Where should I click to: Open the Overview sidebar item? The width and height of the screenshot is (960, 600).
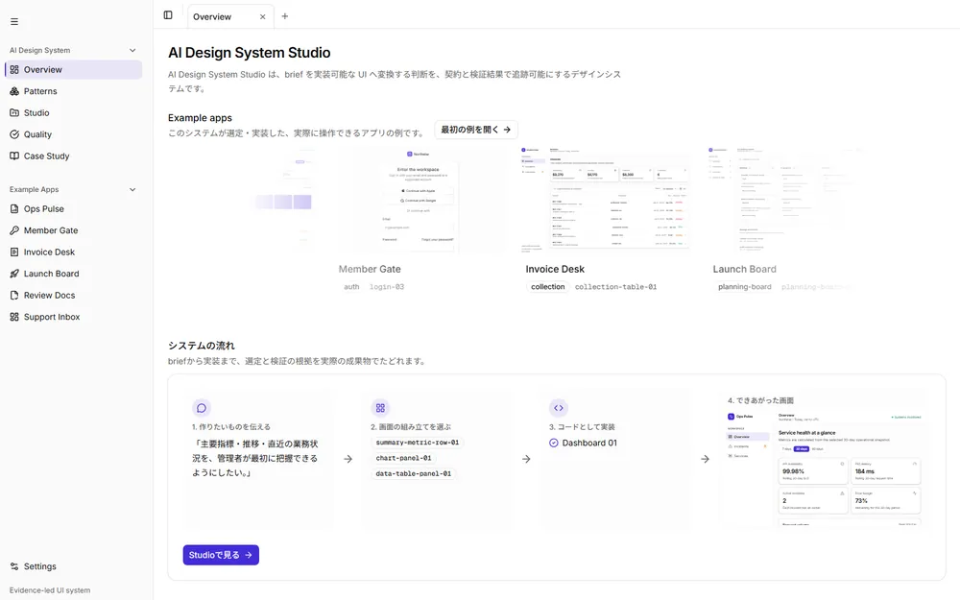point(74,69)
